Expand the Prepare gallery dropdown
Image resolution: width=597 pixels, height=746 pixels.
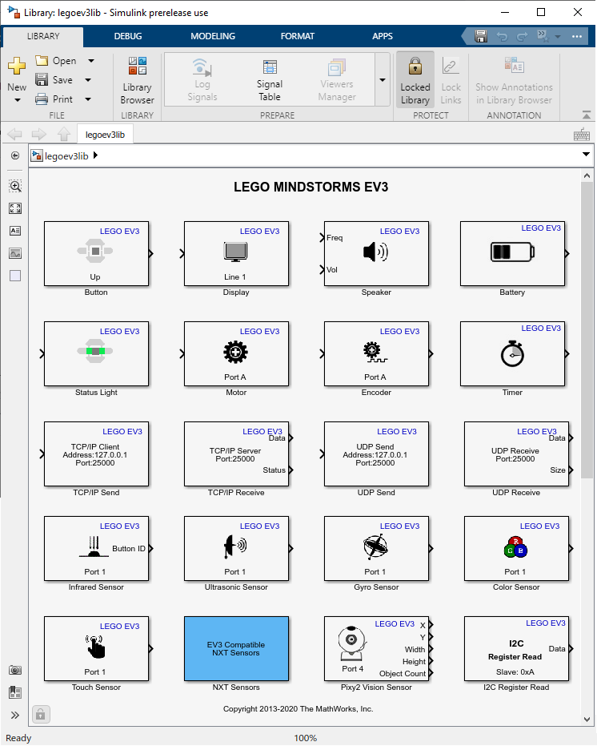[x=382, y=80]
